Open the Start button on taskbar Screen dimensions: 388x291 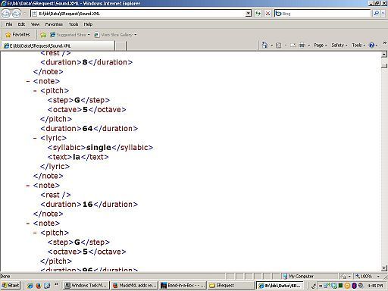click(11, 286)
